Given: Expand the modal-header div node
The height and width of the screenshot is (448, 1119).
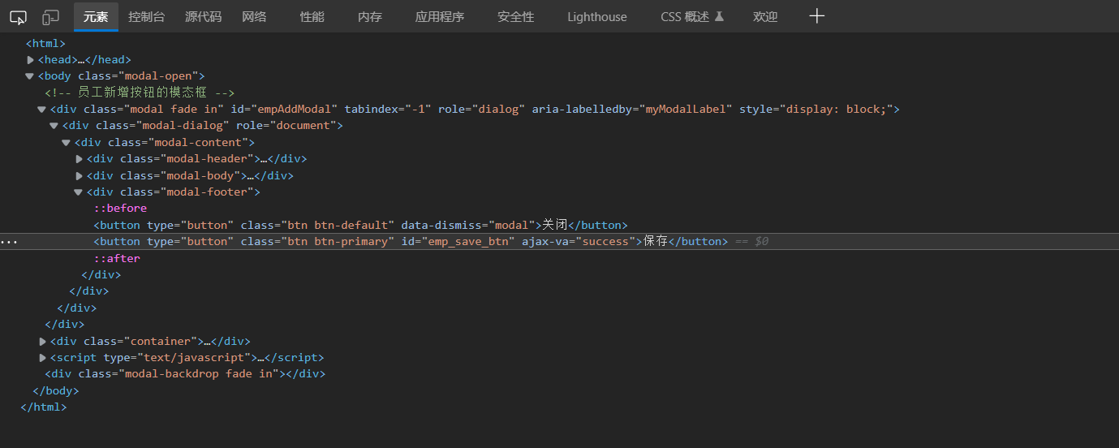Looking at the screenshot, I should pyautogui.click(x=80, y=159).
